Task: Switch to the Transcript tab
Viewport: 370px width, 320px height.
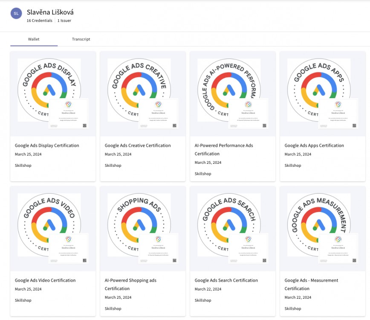Action: click(81, 39)
